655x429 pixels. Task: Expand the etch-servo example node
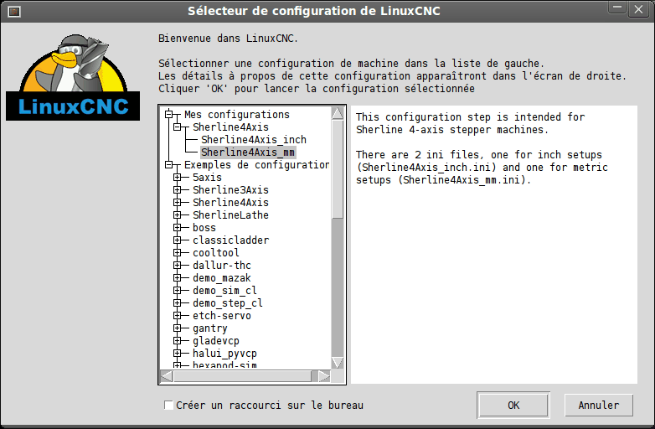point(177,315)
